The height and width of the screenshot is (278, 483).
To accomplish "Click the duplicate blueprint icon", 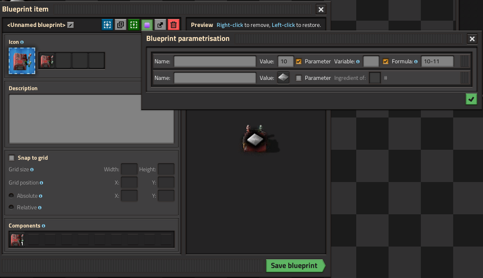I will click(x=121, y=25).
